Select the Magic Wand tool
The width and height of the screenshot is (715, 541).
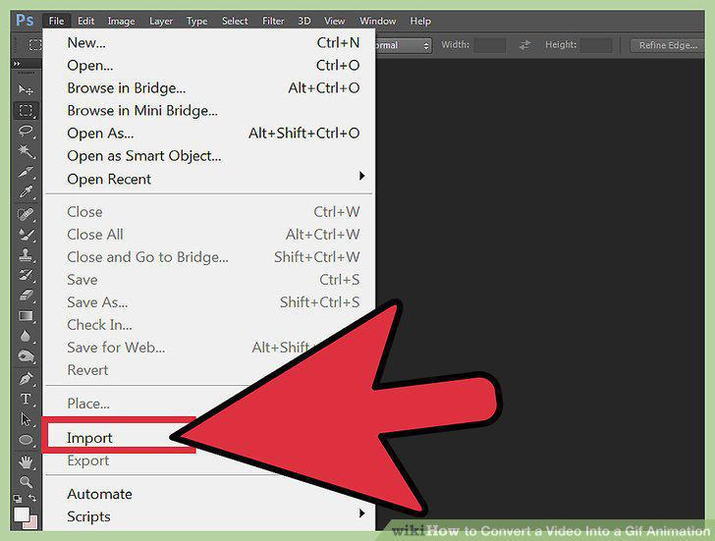pyautogui.click(x=26, y=151)
